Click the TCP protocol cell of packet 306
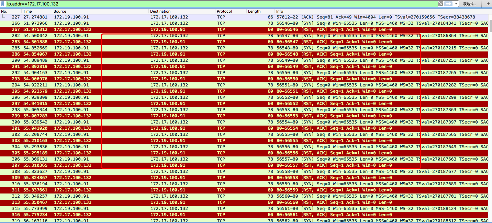 click(x=221, y=159)
